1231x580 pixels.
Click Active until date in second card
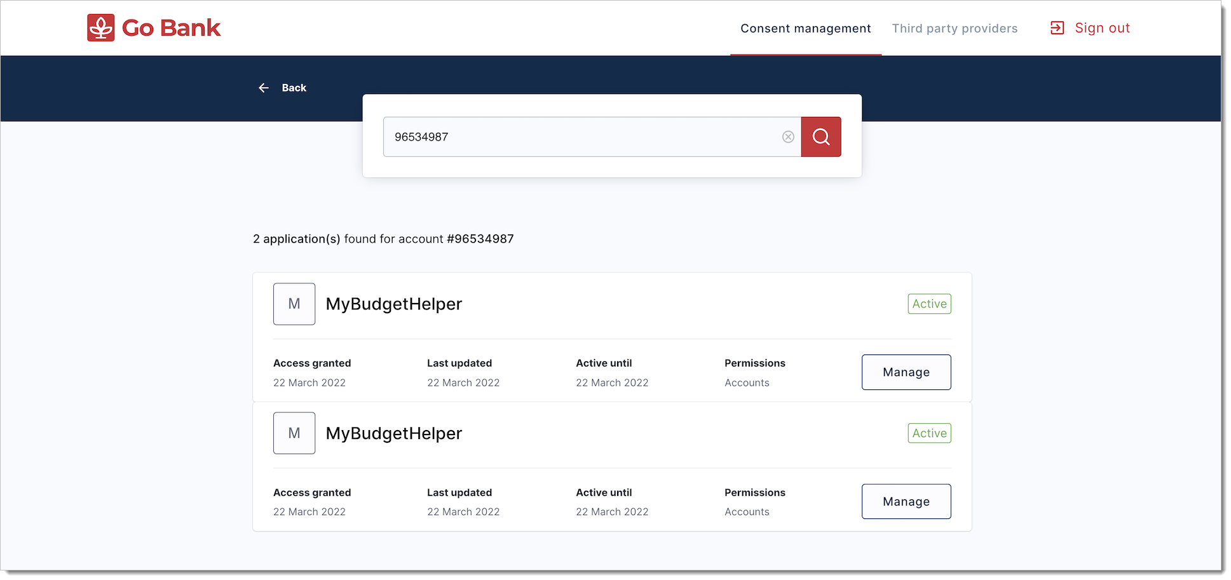click(612, 512)
